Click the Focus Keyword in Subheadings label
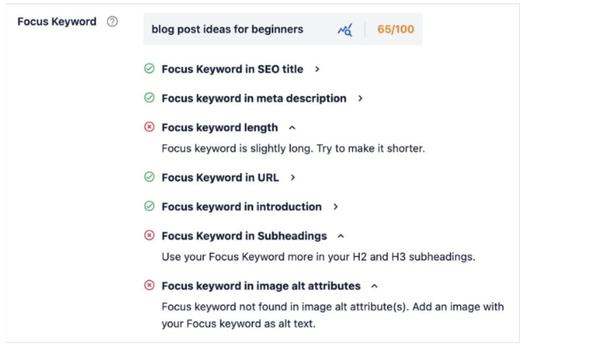 244,235
